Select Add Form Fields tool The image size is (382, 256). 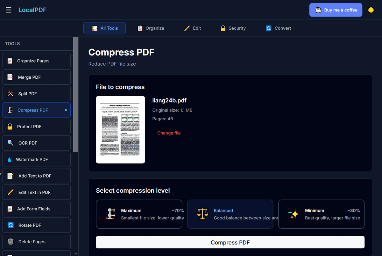[x=37, y=209]
